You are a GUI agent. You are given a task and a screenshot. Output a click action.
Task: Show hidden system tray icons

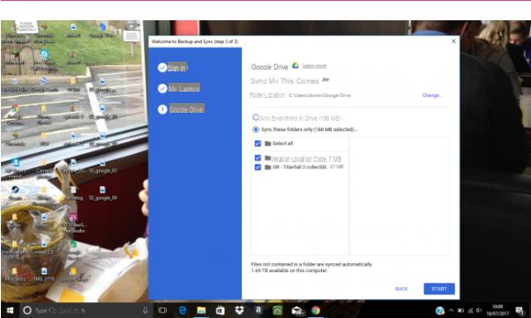[451, 310]
